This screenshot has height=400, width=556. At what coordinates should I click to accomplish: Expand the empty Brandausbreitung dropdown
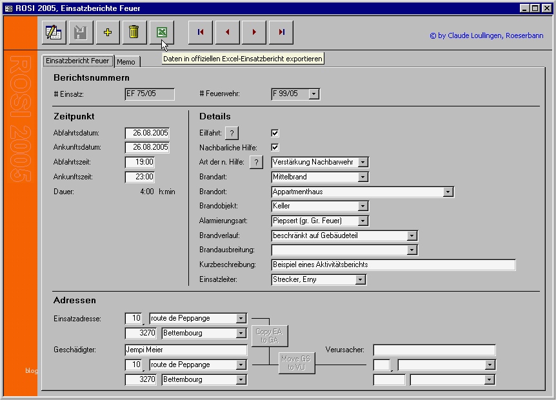click(x=412, y=250)
